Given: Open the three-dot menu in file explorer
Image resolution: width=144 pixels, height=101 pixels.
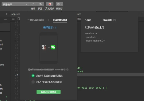Looking at the screenshot, I should (x=5, y=20).
